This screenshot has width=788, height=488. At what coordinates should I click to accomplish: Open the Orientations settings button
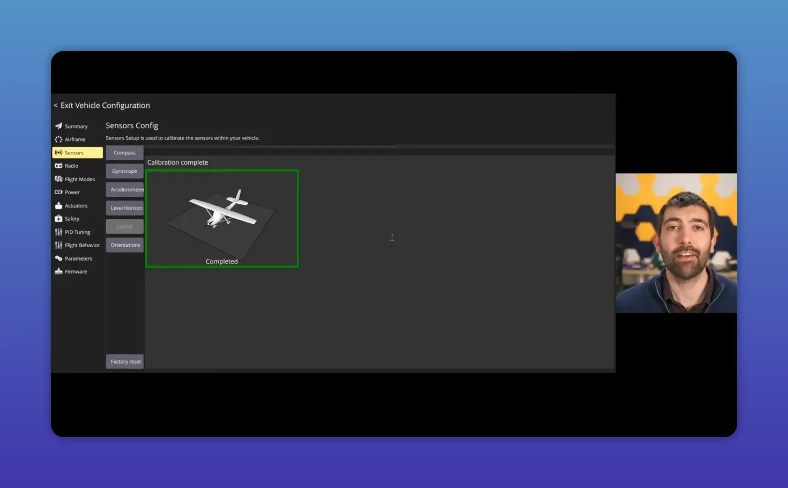pos(125,245)
